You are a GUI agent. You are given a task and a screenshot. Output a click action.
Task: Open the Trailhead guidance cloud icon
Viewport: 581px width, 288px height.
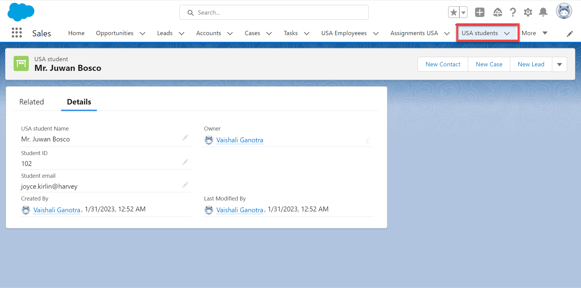click(x=497, y=12)
